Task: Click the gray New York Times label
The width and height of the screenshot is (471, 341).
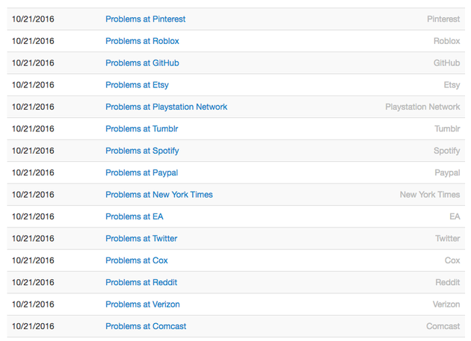Action: (430, 195)
